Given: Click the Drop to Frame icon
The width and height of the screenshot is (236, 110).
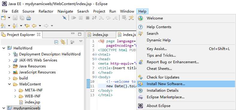Looking at the screenshot, I should 124,18.
